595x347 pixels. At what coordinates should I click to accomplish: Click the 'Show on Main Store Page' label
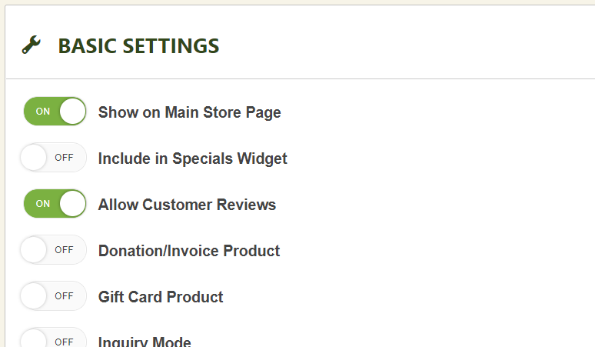[x=189, y=112]
